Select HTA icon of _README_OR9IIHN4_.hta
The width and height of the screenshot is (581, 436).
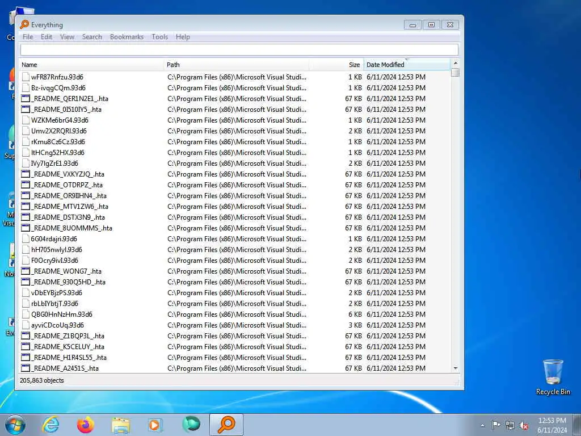(26, 195)
